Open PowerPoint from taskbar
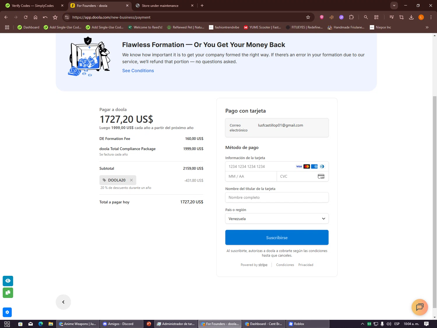The width and height of the screenshot is (437, 328). (x=149, y=324)
